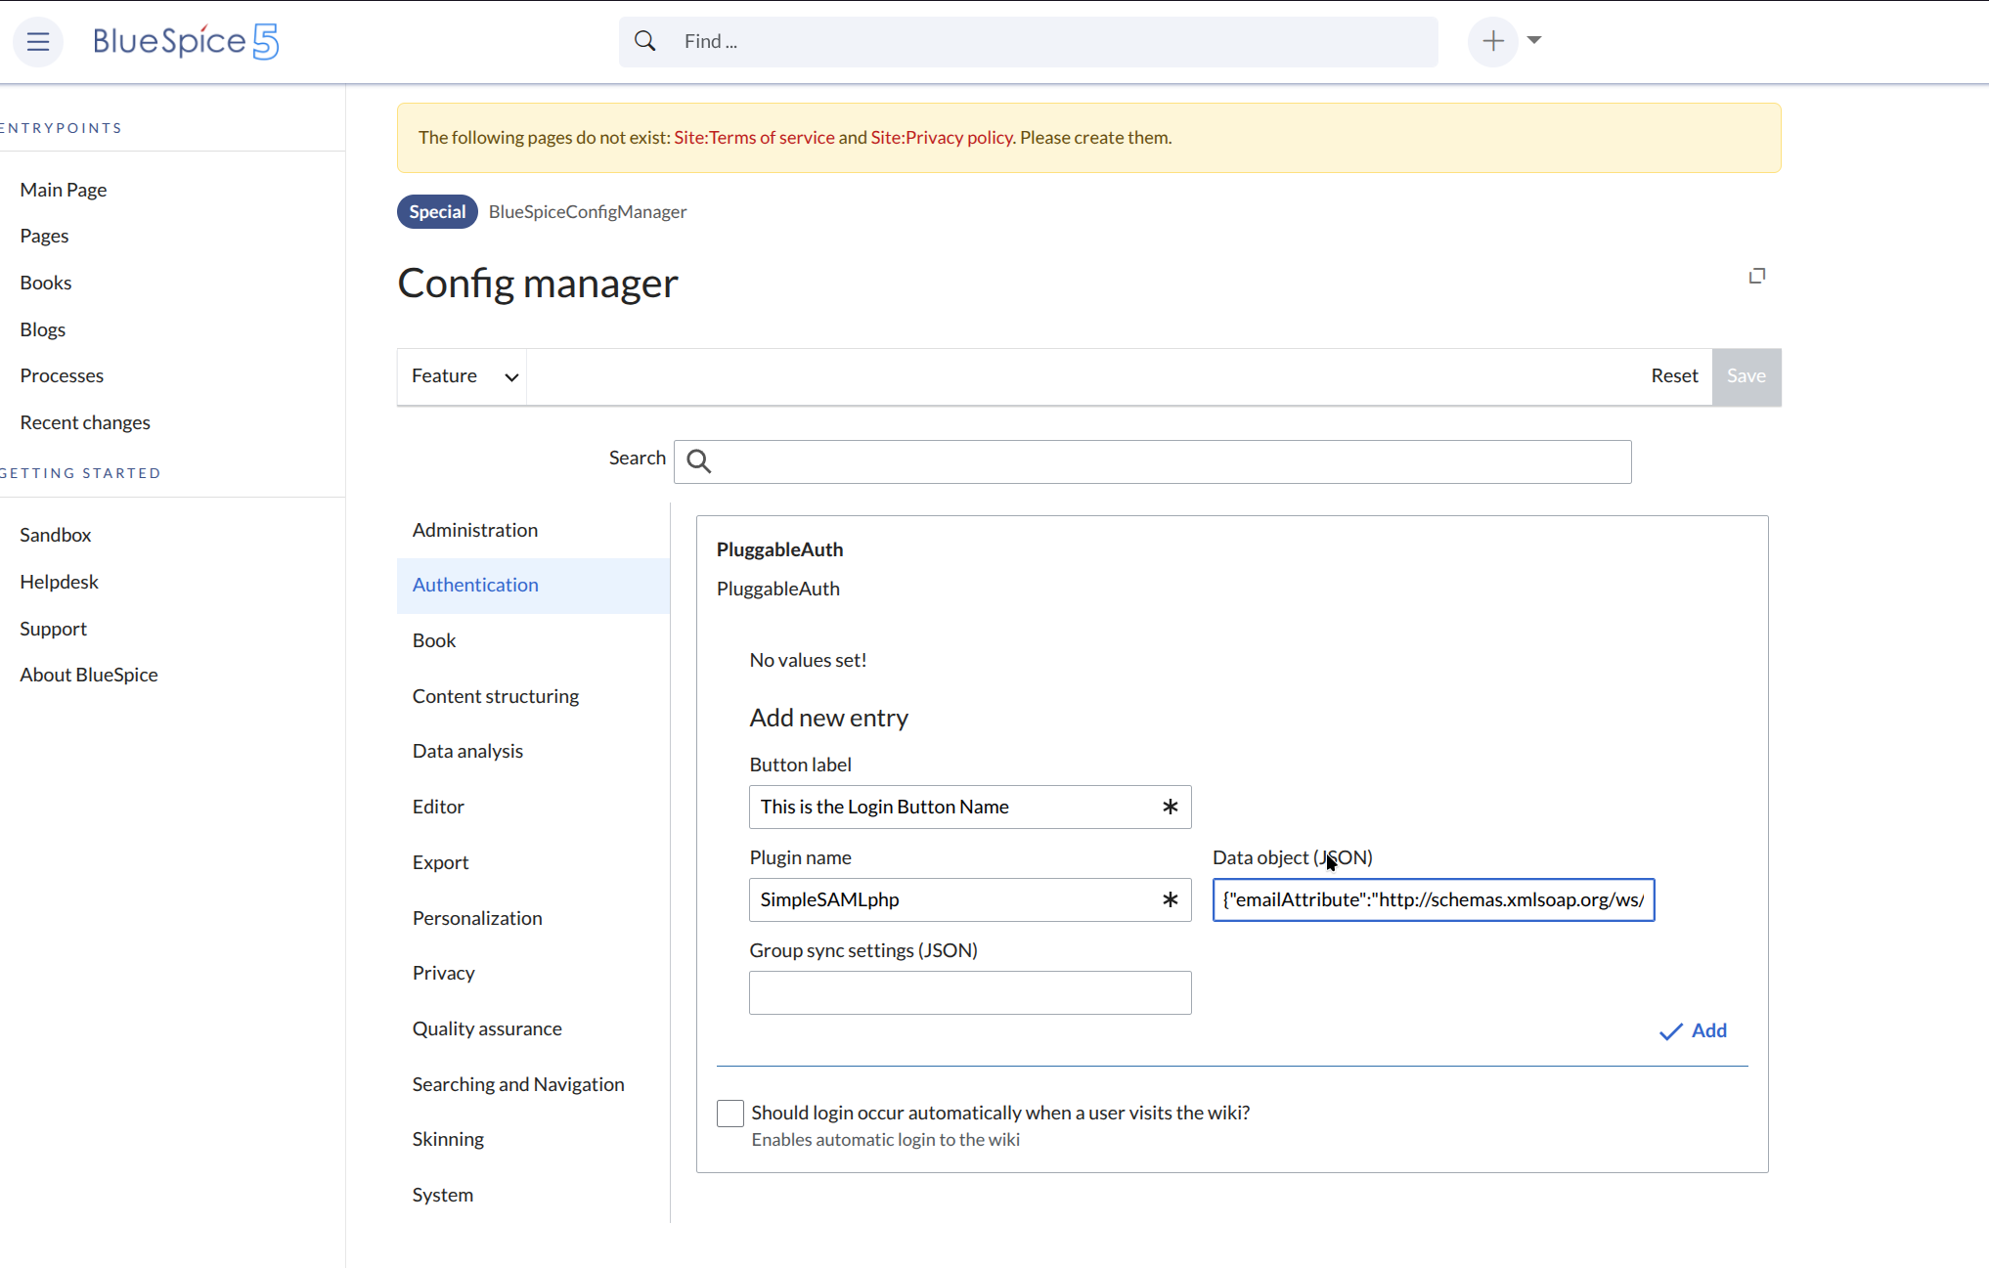1989x1268 pixels.
Task: Click the Special namespace badge
Action: click(437, 212)
